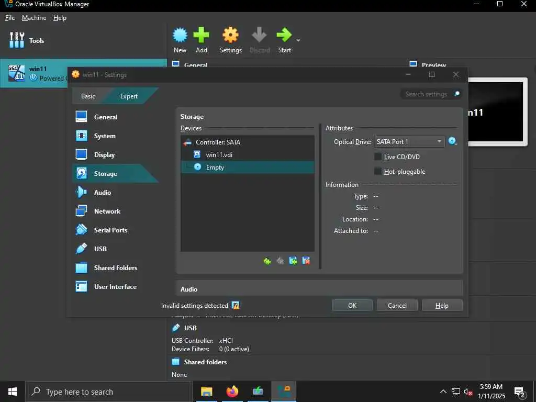
Task: Click the Add machine green plus icon
Action: 201,35
